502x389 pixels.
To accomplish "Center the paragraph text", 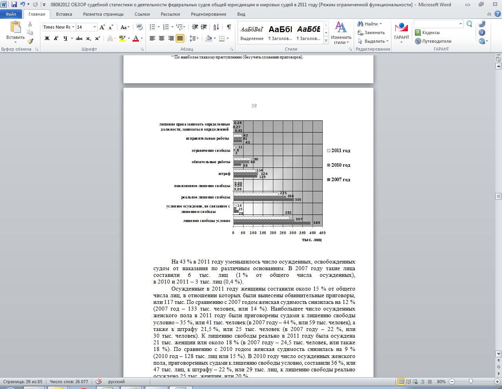I will point(162,38).
